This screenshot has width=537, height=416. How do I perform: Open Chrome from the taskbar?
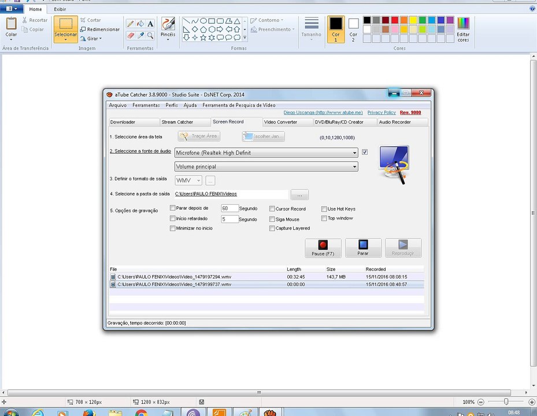[x=141, y=412]
